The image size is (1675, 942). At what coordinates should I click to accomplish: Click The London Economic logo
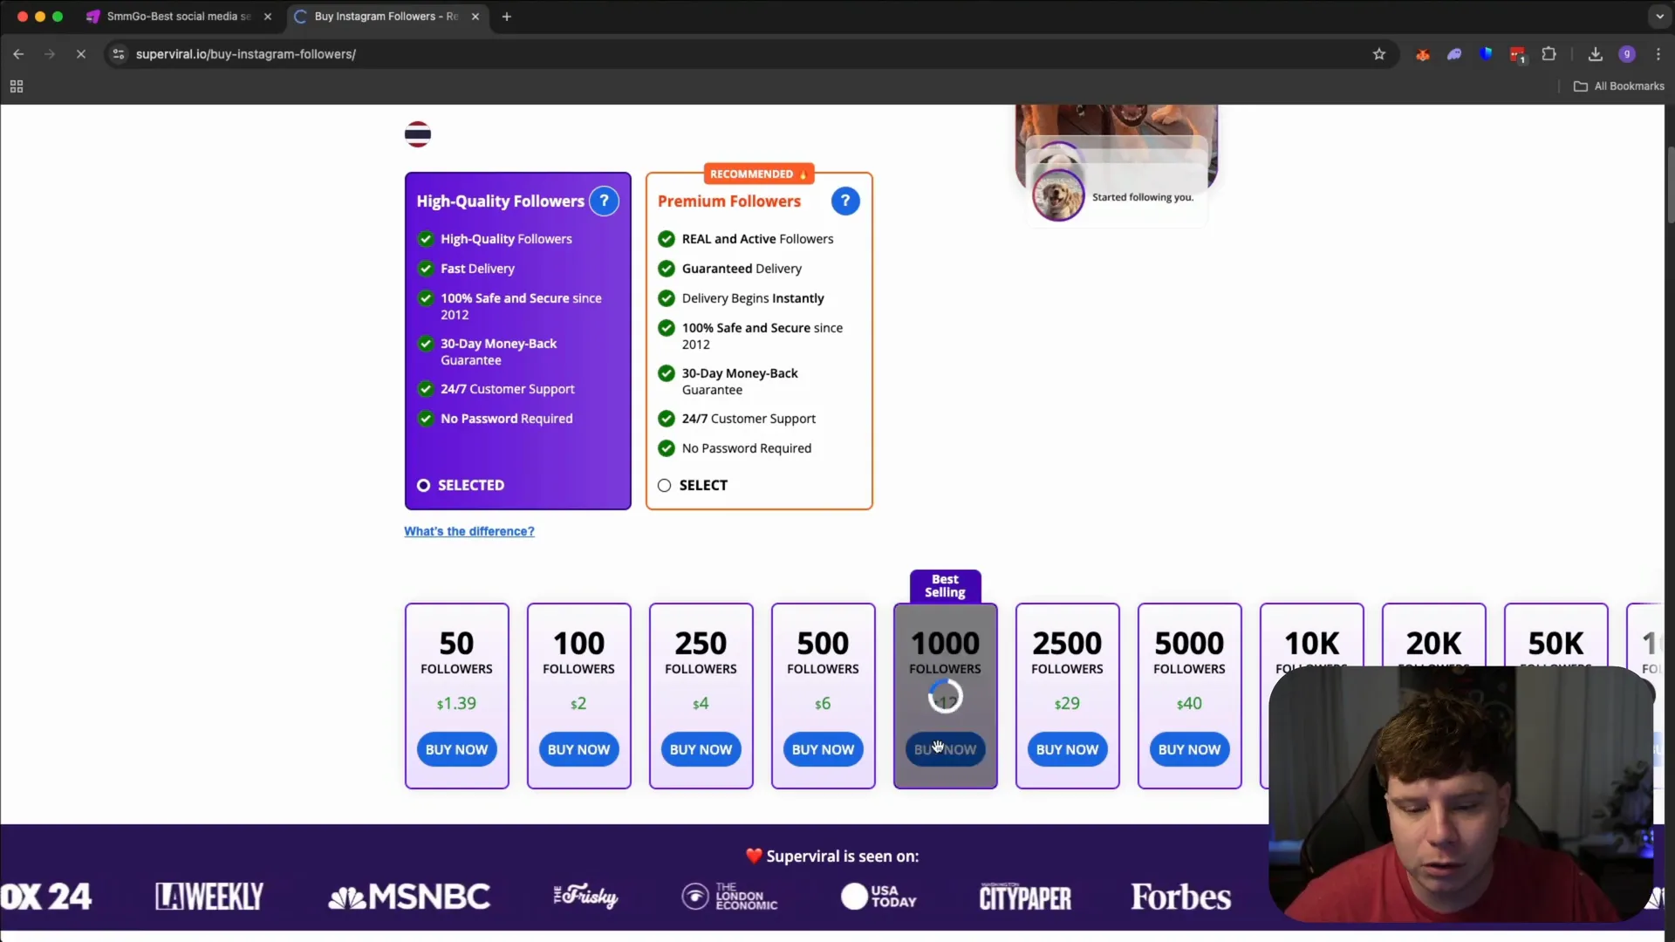(x=729, y=898)
